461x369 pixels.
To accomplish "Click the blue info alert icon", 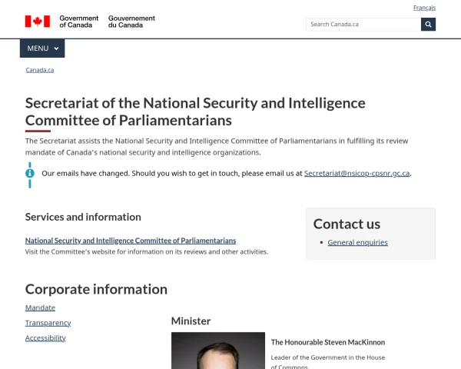I will tap(30, 173).
